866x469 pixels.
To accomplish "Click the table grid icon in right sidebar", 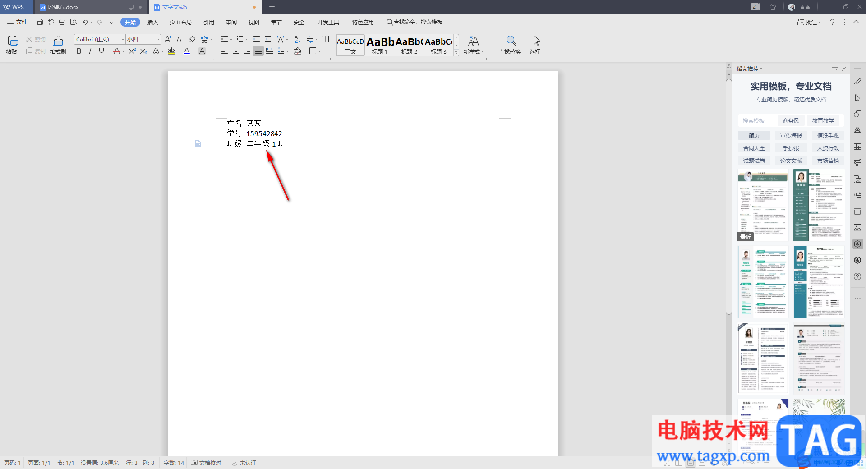I will pyautogui.click(x=857, y=147).
